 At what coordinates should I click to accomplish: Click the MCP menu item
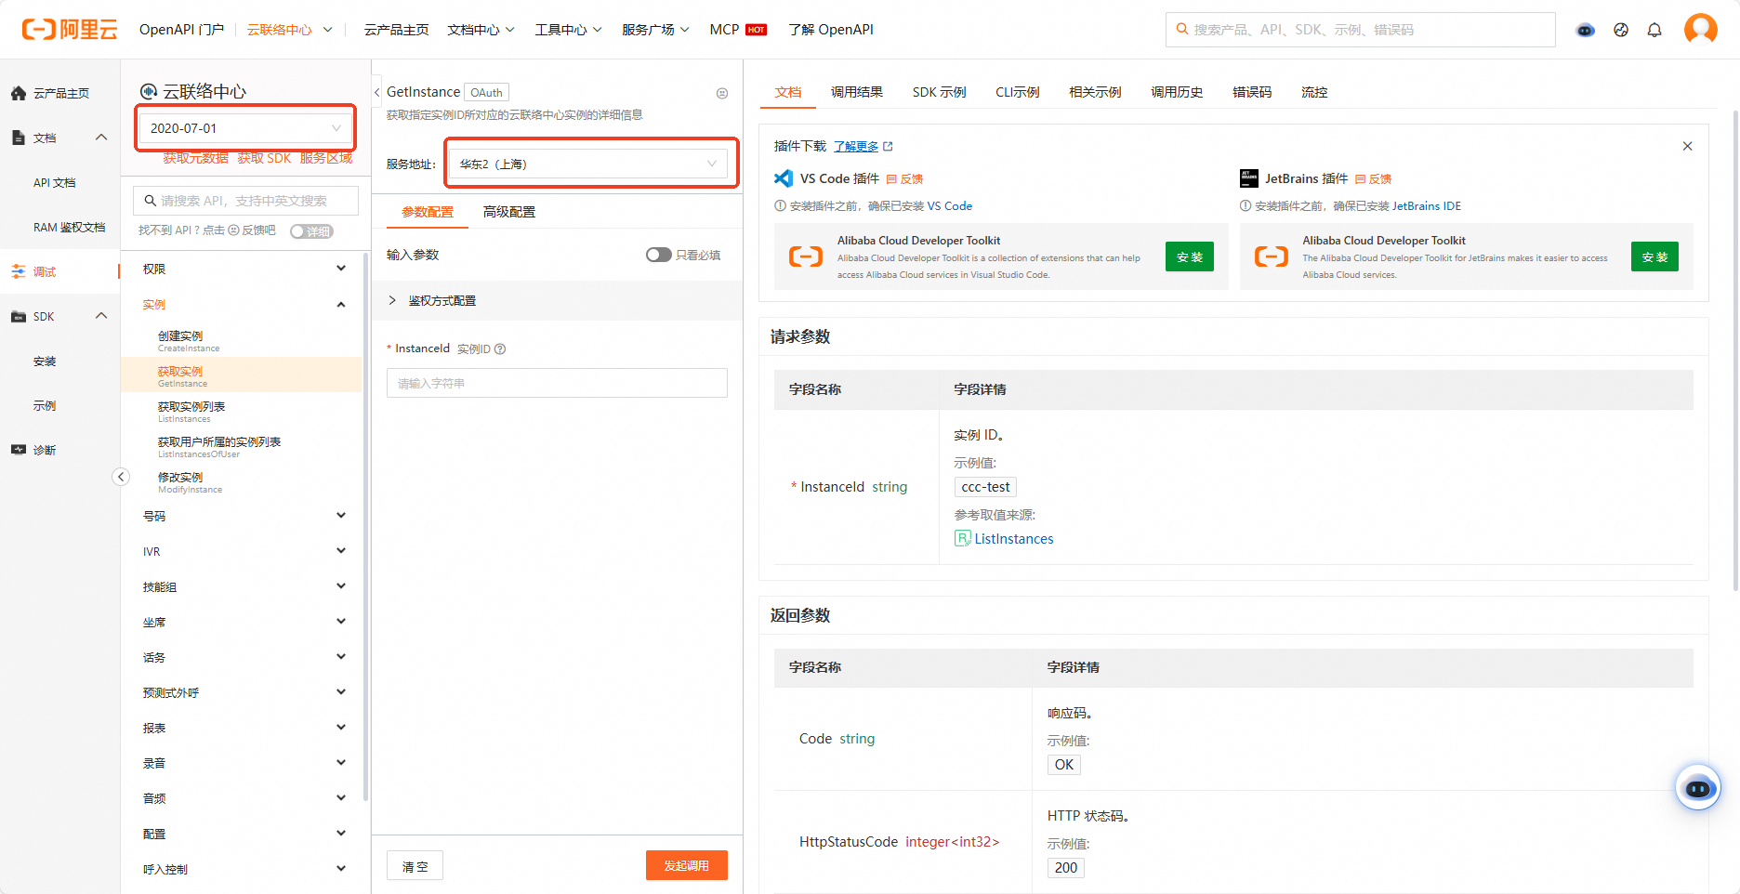click(738, 30)
